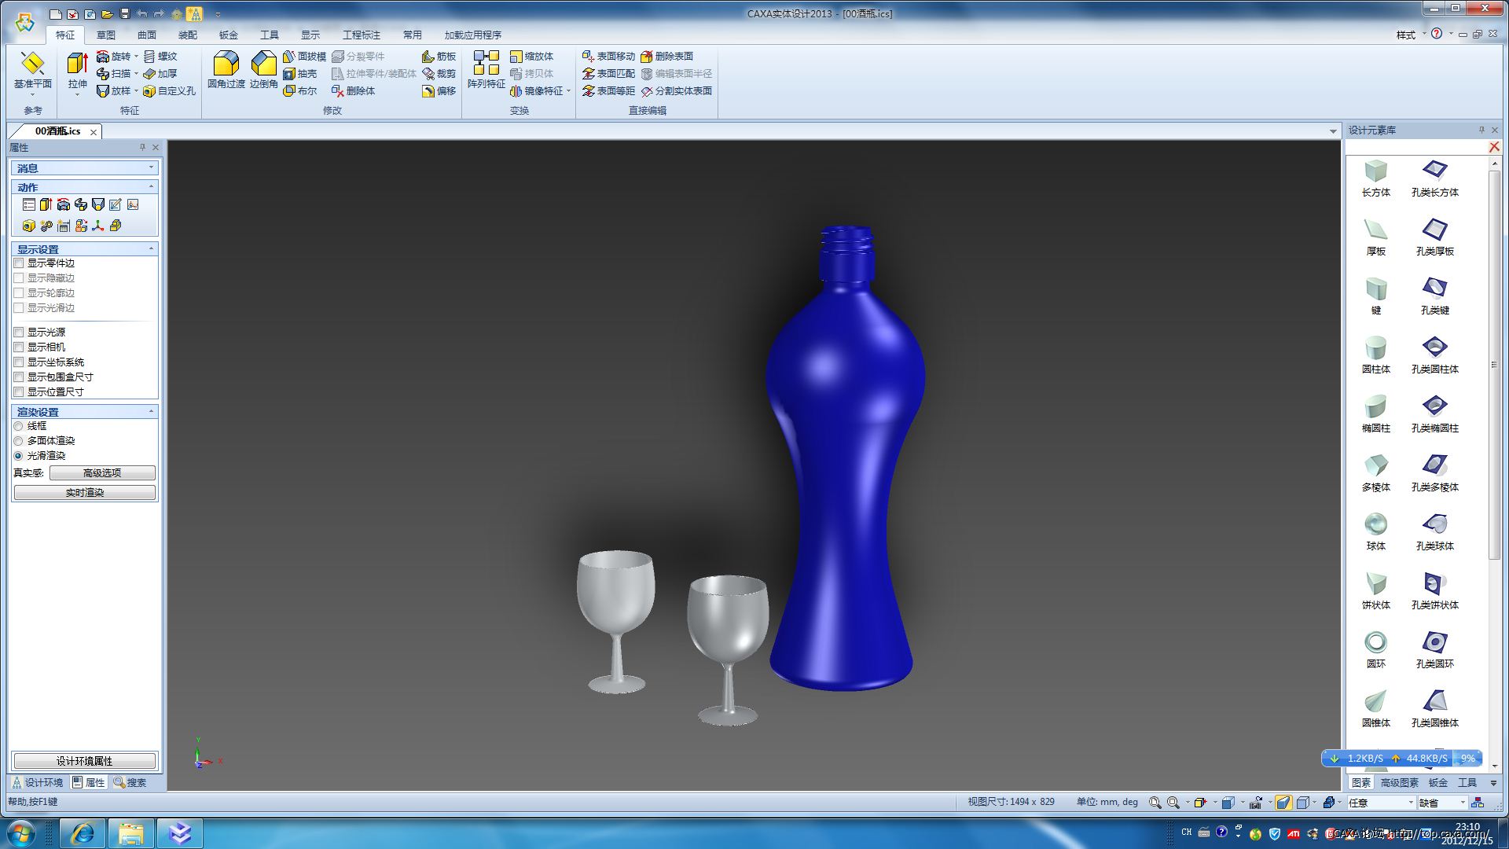This screenshot has height=849, width=1509.
Task: Select the 面拔模 draft tool
Action: point(304,57)
